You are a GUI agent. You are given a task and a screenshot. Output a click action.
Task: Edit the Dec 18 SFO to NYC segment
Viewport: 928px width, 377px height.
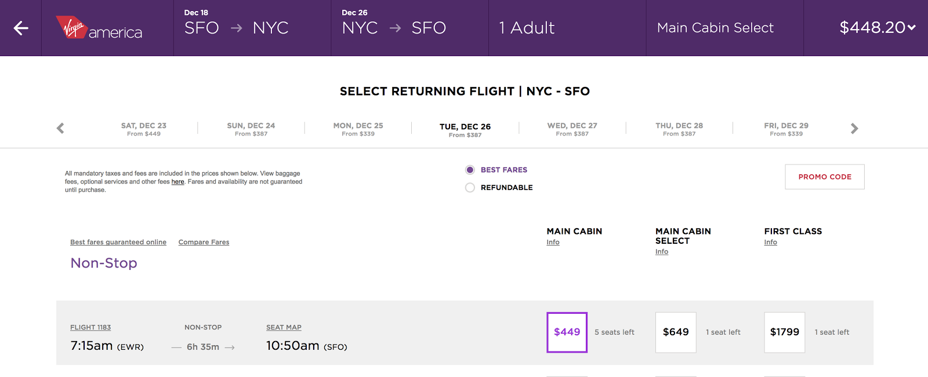coord(252,28)
